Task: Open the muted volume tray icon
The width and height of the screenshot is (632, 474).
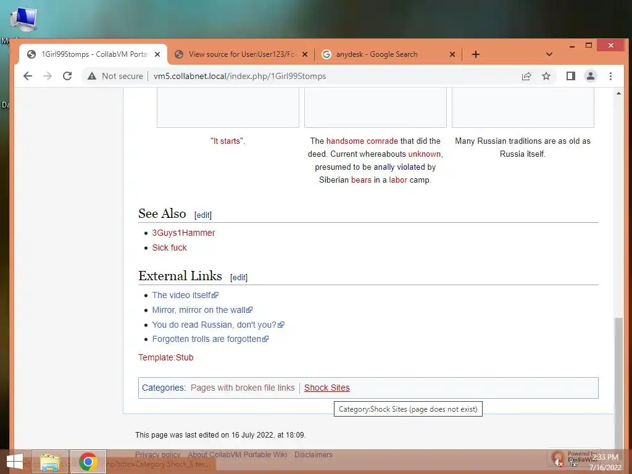Action: tap(559, 463)
